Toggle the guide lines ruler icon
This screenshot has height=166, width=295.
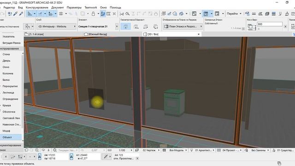coord(29,14)
